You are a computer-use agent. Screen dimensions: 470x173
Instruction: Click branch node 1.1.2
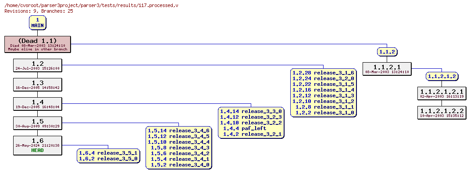(x=387, y=52)
